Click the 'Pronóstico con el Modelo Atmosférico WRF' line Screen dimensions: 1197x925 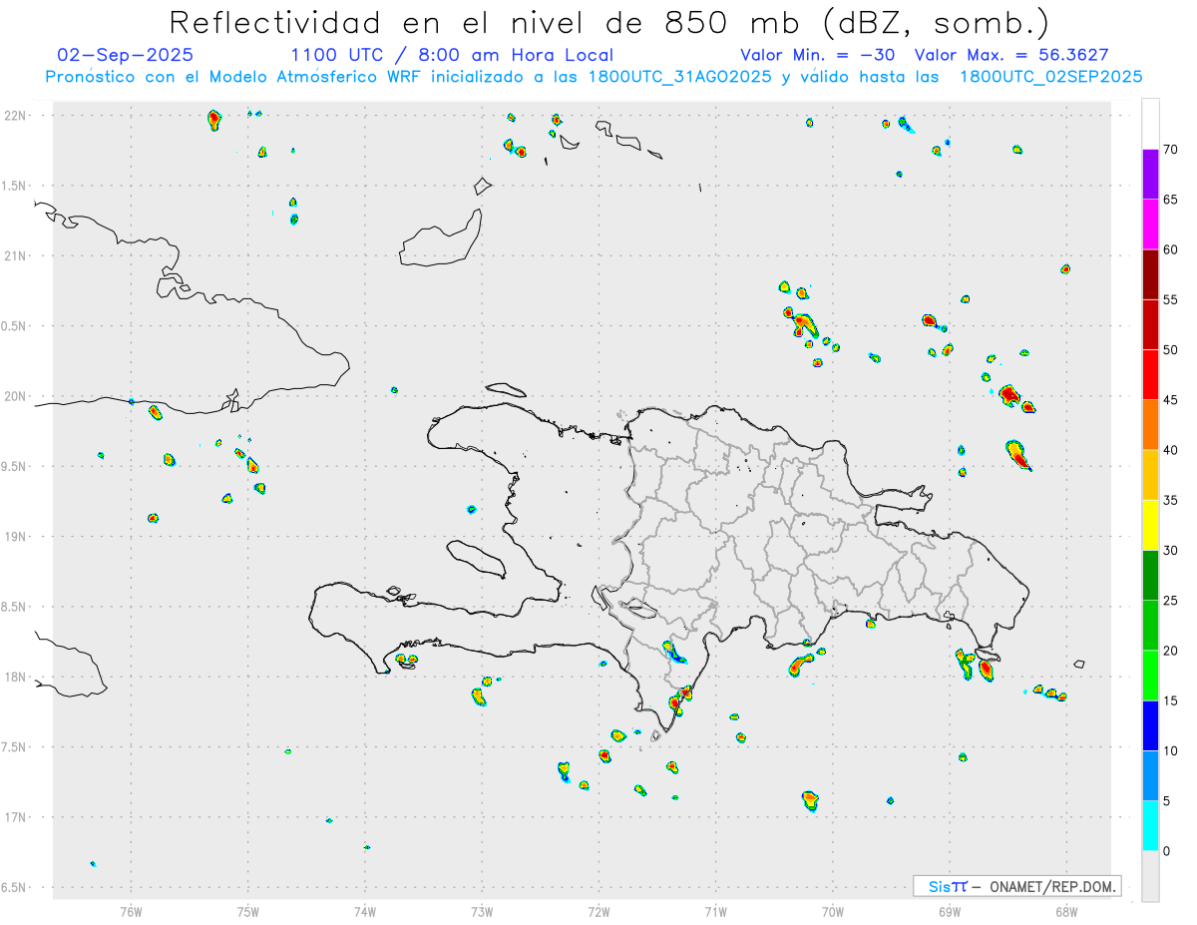594,77
